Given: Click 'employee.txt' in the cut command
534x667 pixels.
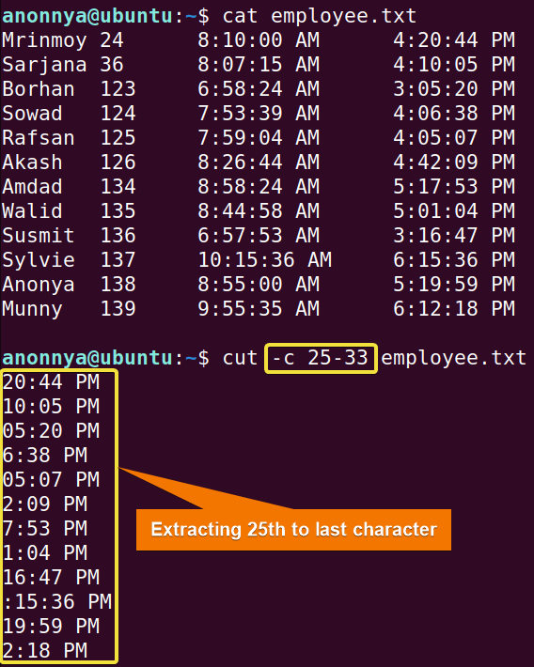Looking at the screenshot, I should coord(454,359).
